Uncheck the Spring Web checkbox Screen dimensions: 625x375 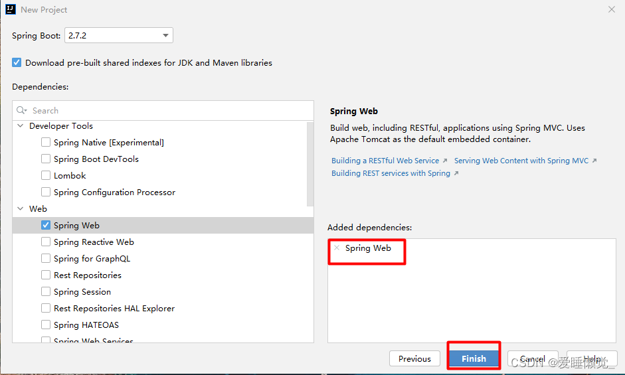pos(46,225)
